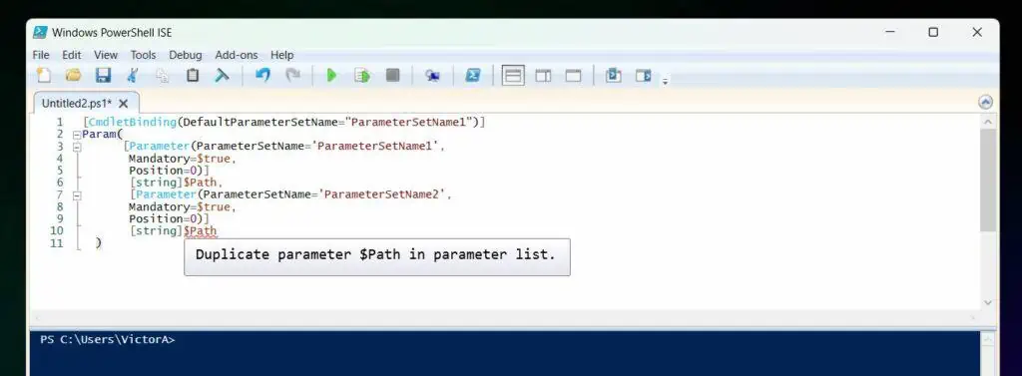
Task: Undo last edit with blue arrow
Action: (x=262, y=76)
